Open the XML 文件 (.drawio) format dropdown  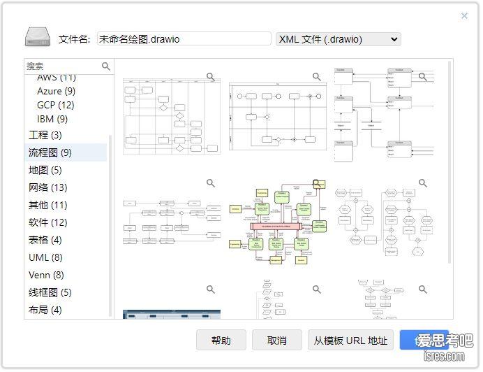pyautogui.click(x=339, y=39)
